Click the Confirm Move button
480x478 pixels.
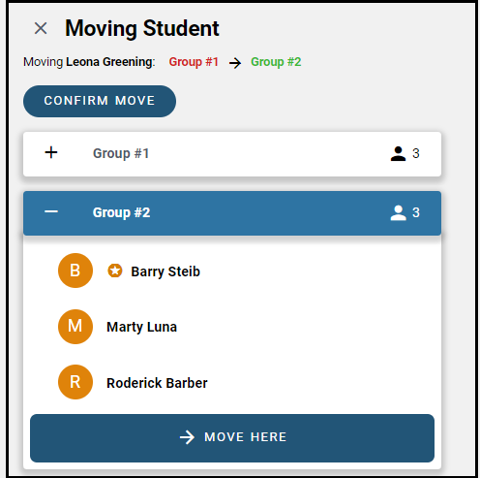pos(100,101)
